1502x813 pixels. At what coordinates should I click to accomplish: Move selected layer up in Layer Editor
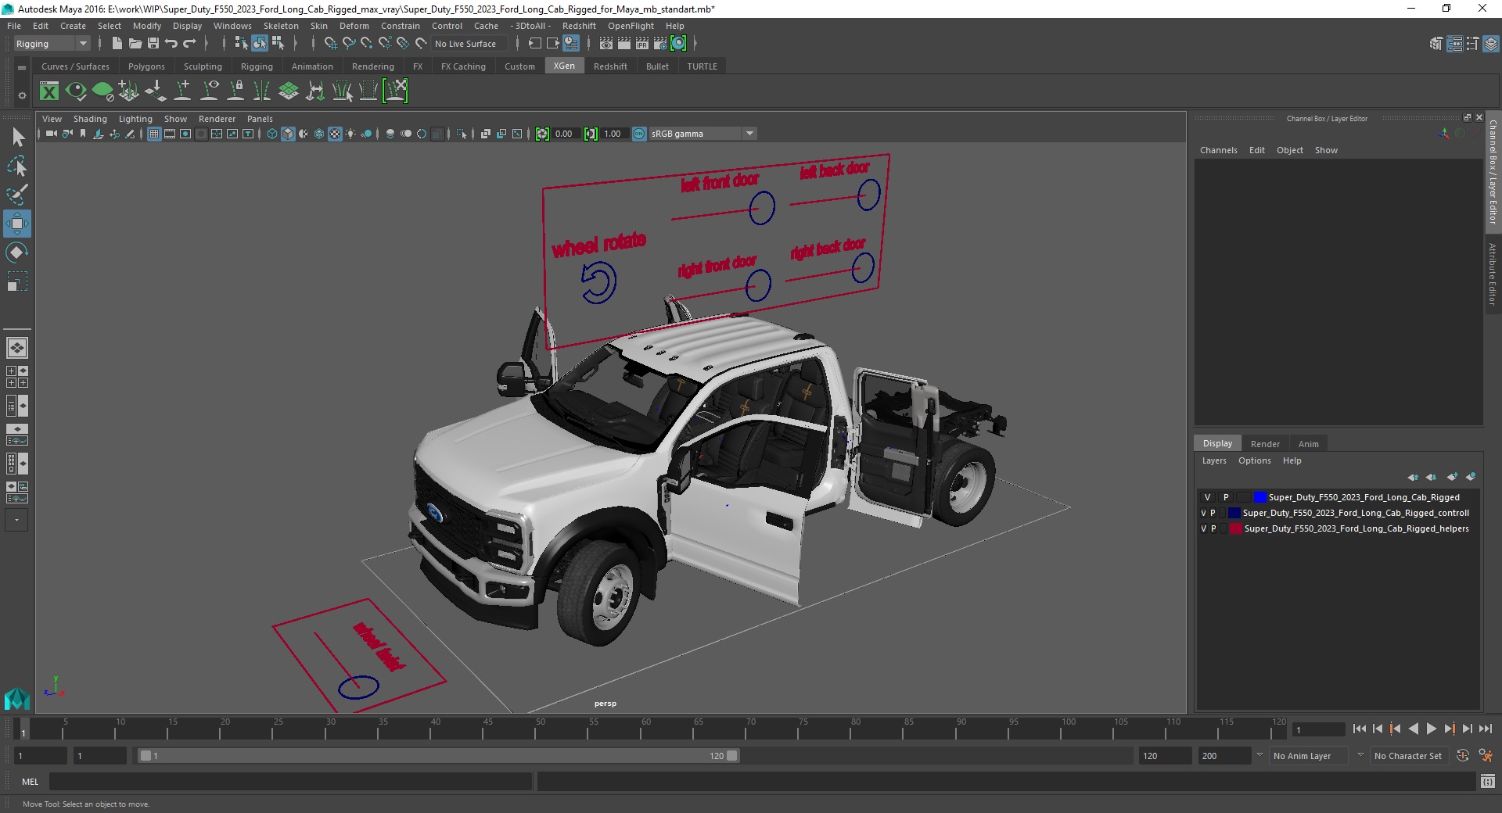coord(1413,477)
